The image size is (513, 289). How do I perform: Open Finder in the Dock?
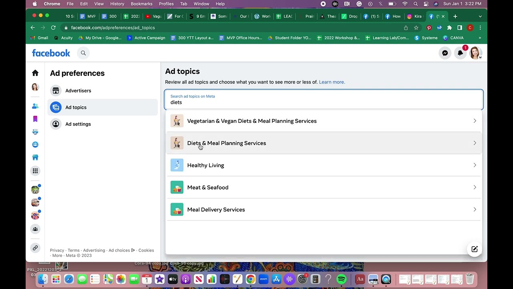43,279
